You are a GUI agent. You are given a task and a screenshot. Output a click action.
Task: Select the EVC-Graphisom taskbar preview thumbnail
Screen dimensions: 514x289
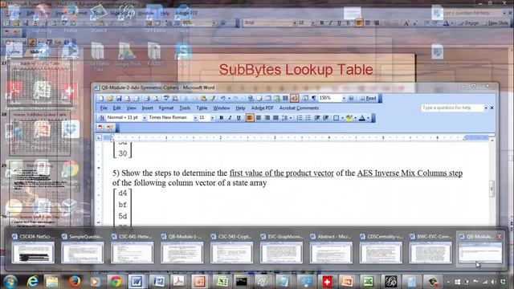(x=281, y=252)
